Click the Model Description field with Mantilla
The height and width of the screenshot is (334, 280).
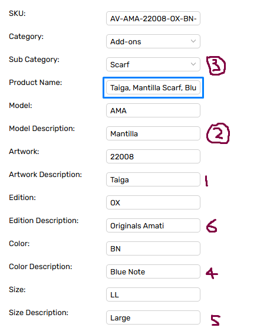coord(153,133)
